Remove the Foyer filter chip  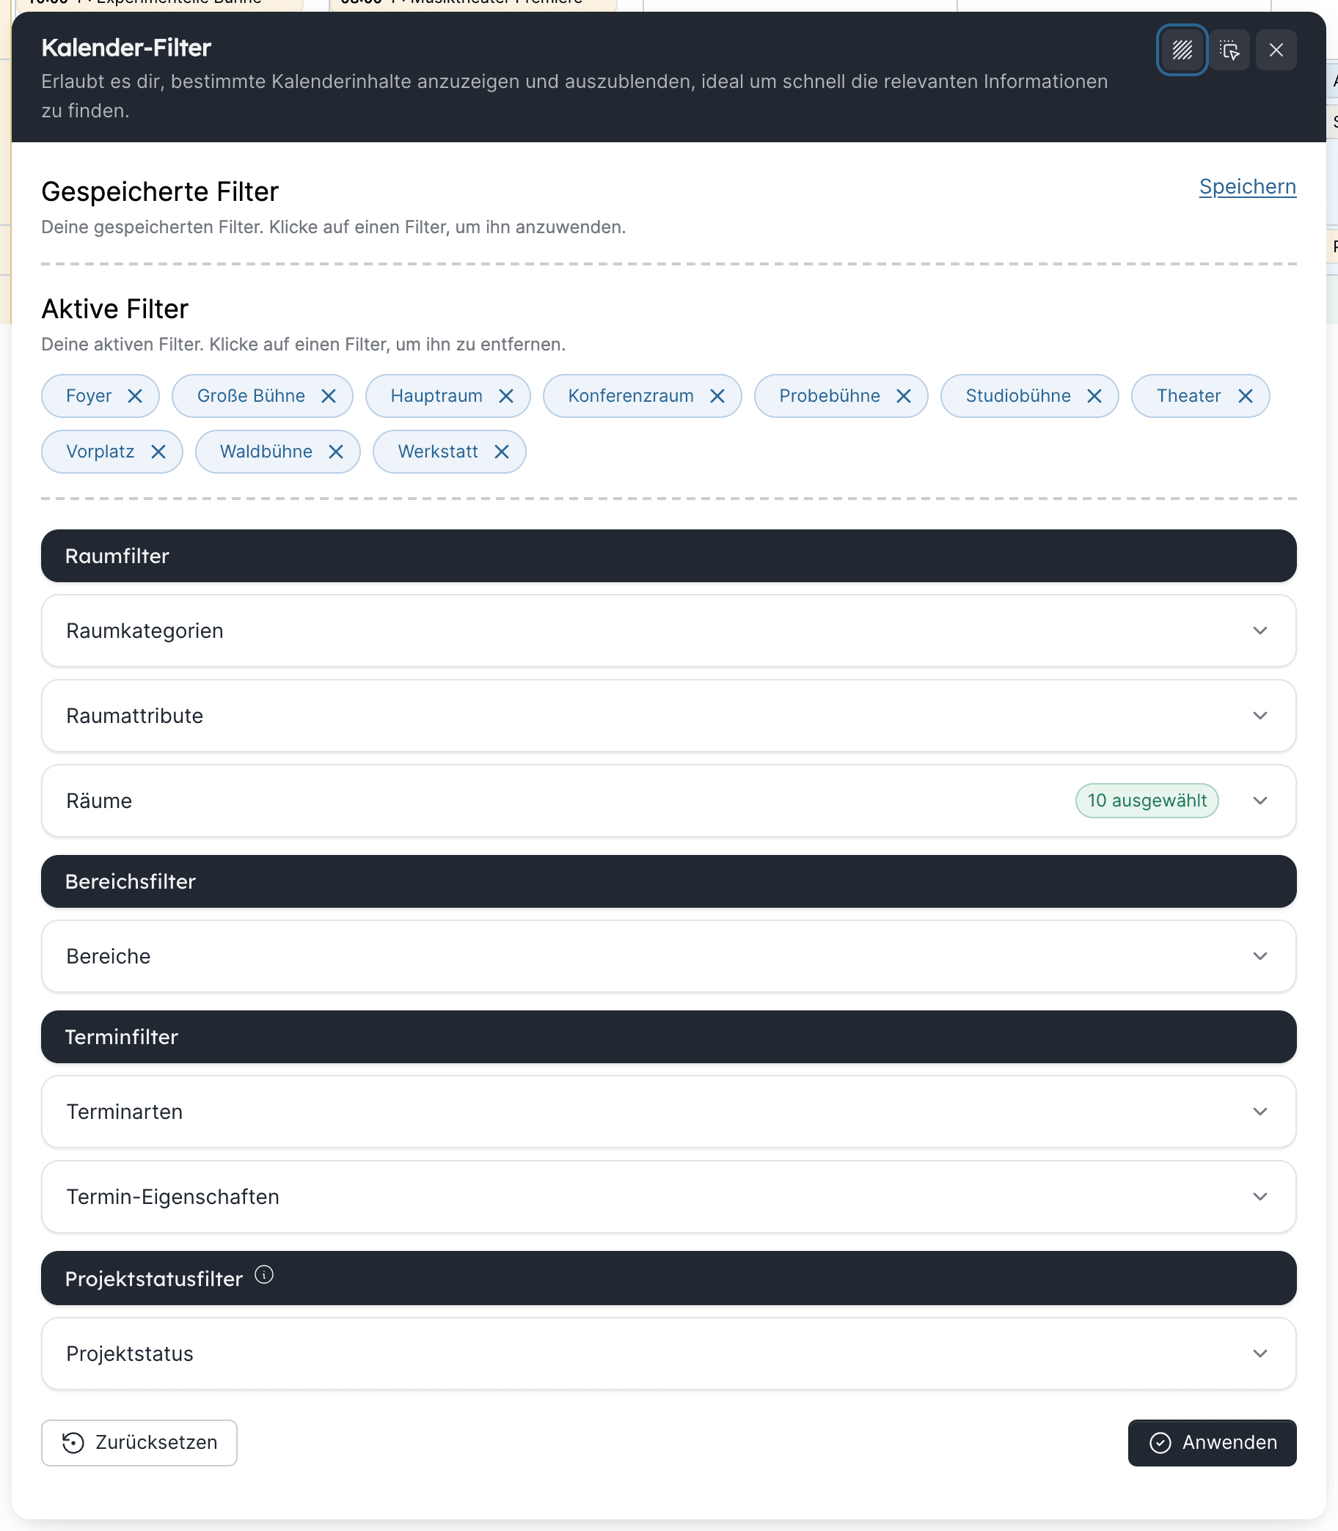(135, 396)
